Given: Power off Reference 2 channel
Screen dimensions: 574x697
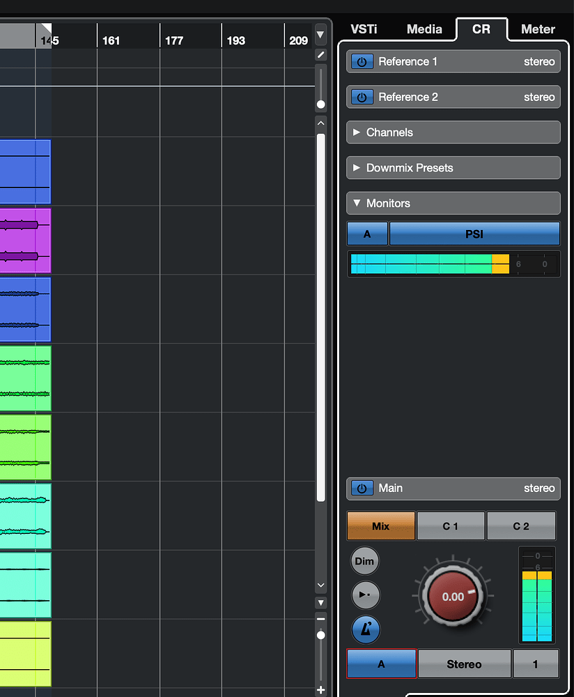Looking at the screenshot, I should [362, 97].
